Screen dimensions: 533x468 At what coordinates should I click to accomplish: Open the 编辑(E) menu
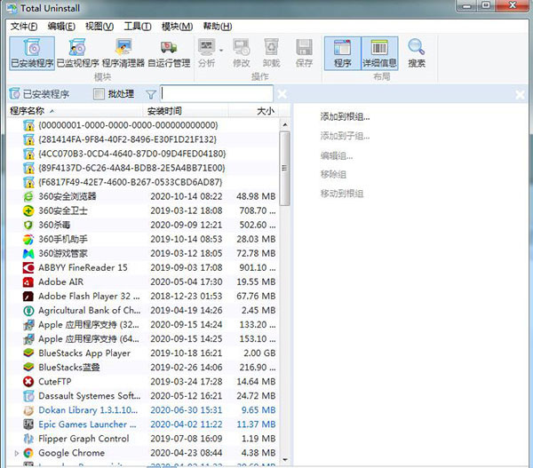pyautogui.click(x=61, y=26)
